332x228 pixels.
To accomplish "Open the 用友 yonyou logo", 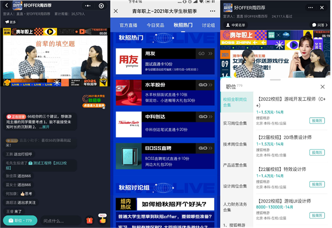I will pyautogui.click(x=129, y=61).
